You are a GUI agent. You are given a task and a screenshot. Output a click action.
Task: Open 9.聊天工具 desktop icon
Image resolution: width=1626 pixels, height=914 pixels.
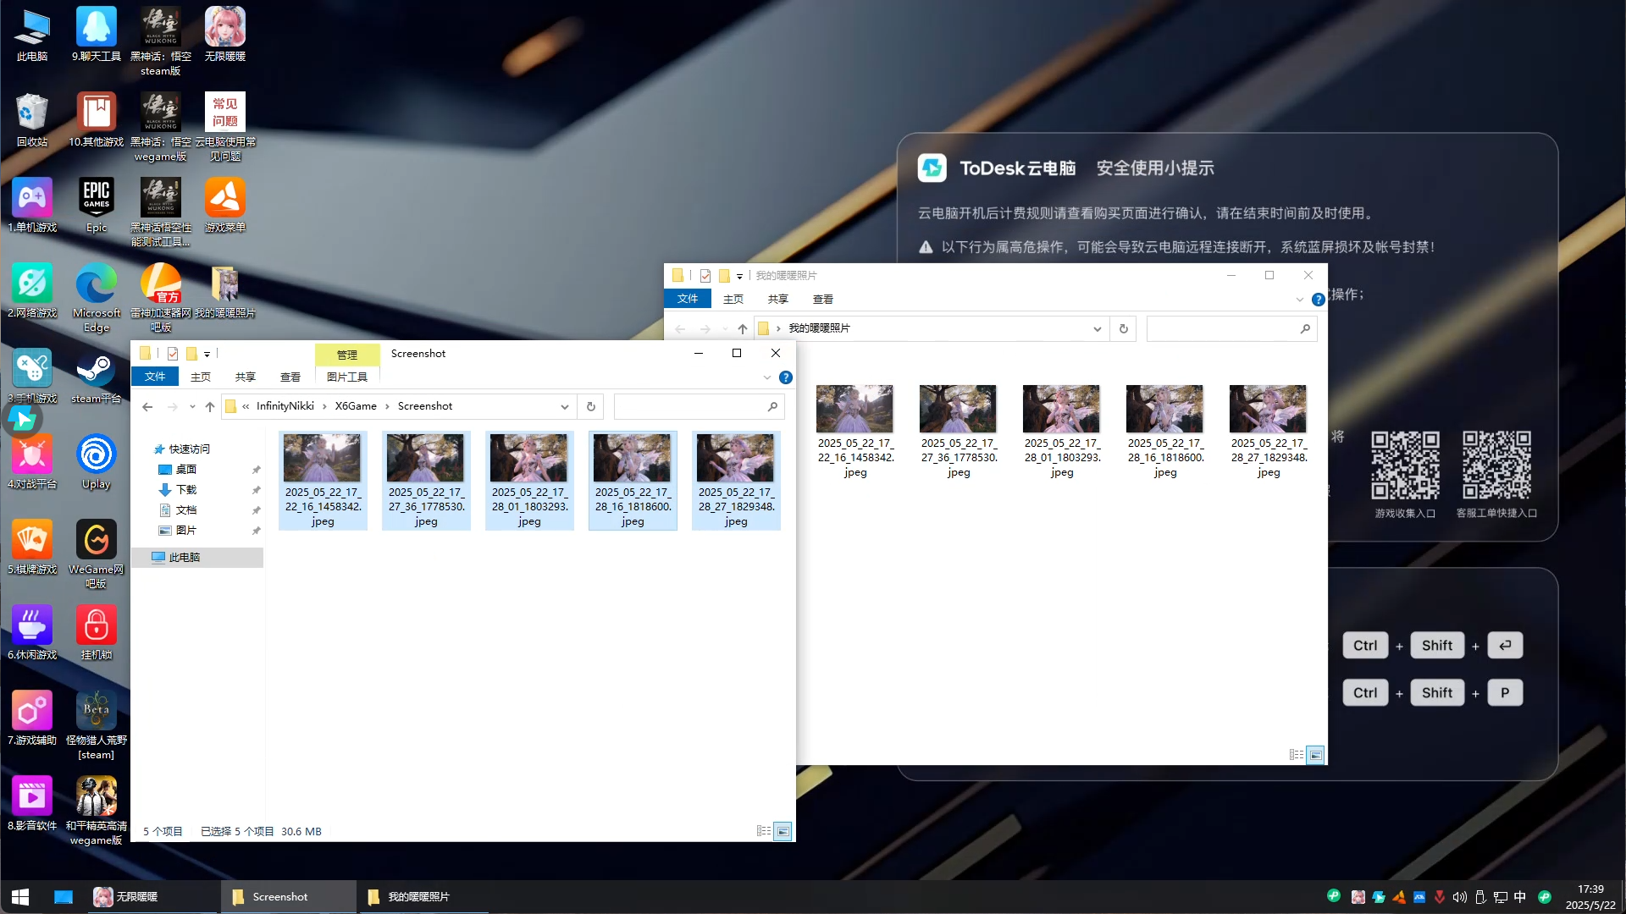pos(97,36)
